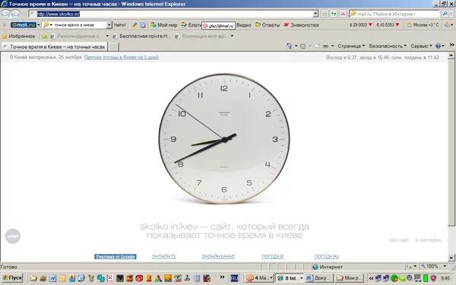Screen dimensions: 456x285
Task: Open the Пуск start menu
Action: [x=12, y=278]
